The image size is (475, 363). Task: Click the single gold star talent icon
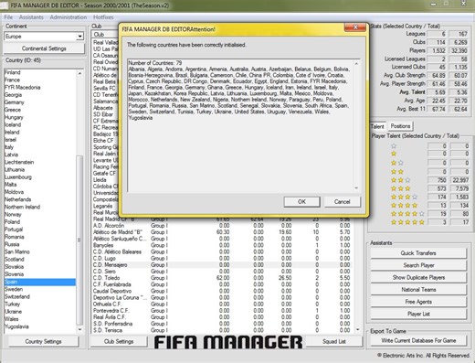point(394,154)
